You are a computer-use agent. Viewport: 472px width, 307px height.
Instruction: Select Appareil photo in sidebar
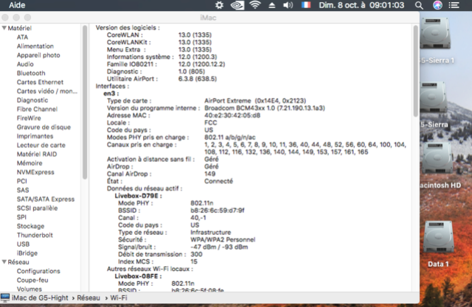click(38, 55)
